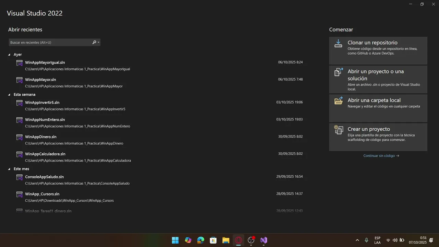
Task: Click the WinAppCalculadora.sln solution icon
Action: [x=19, y=154]
